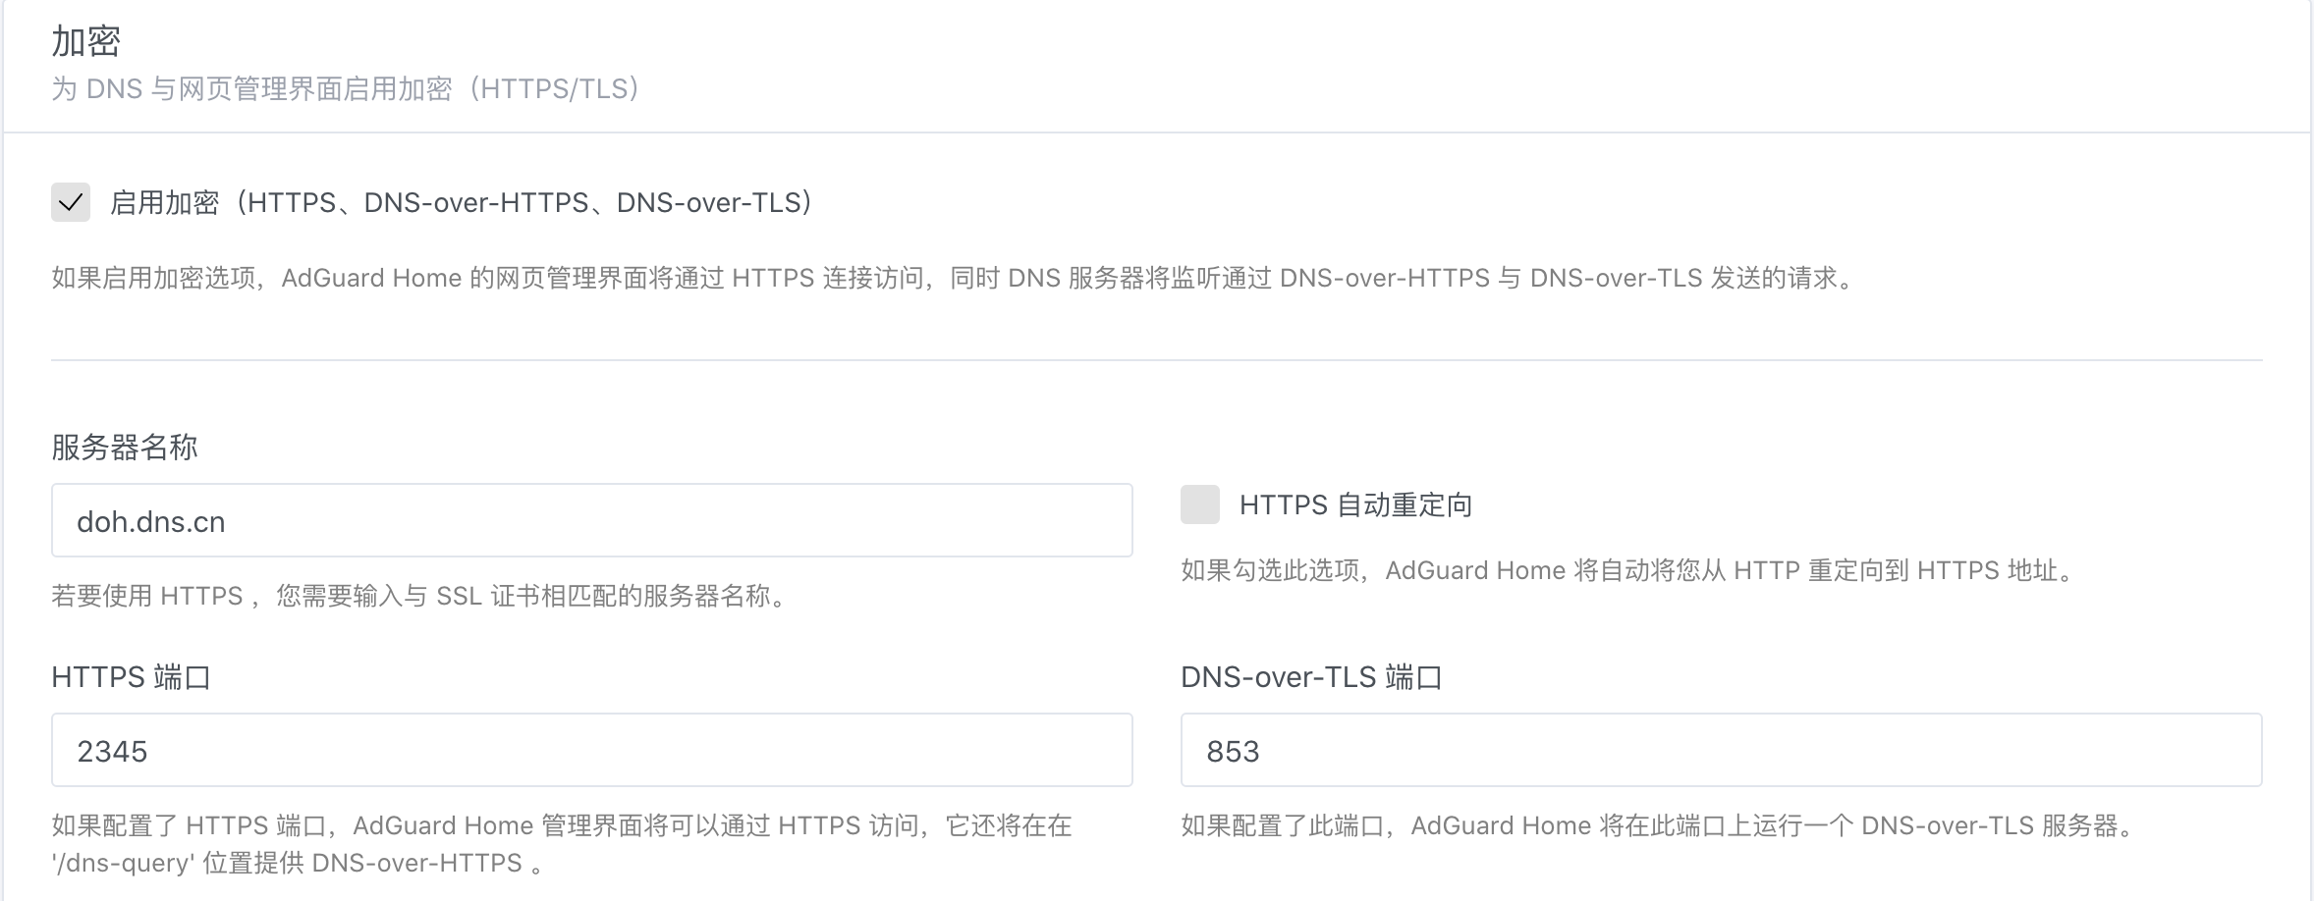
Task: Click the hint about HTTP 重定向到 HTTPS 地址
Action: pyautogui.click(x=1630, y=570)
